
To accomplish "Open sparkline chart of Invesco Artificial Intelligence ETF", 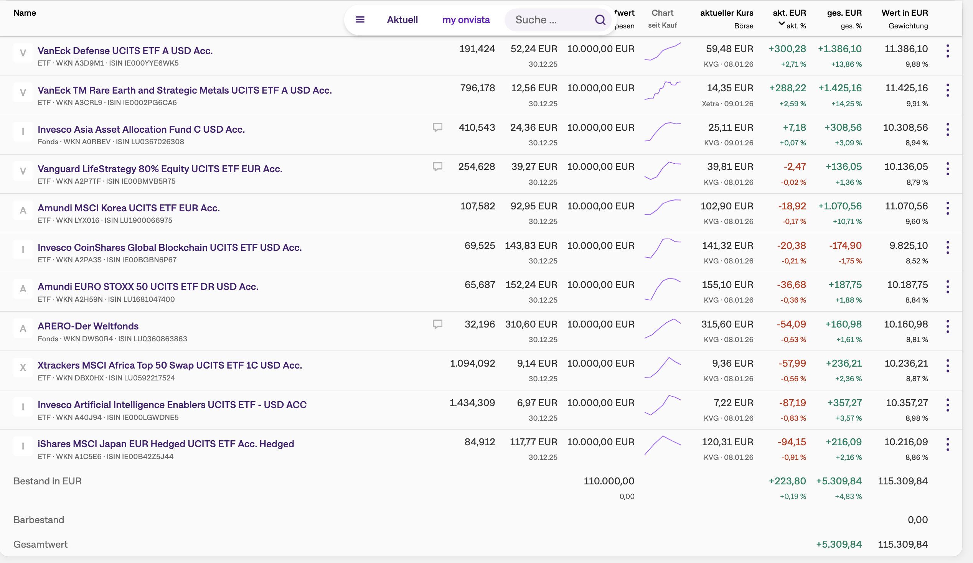I will click(662, 405).
